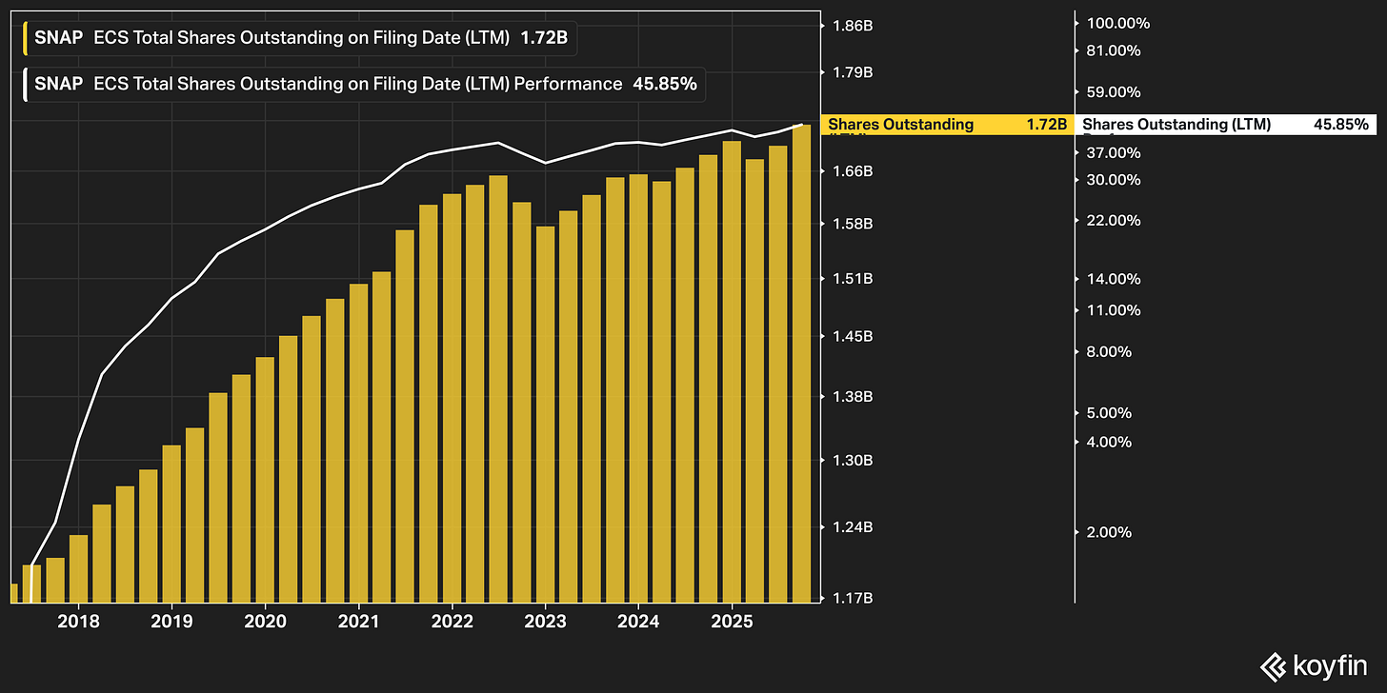1387x693 pixels.
Task: Click the 2024 x-axis label
Action: [x=637, y=622]
